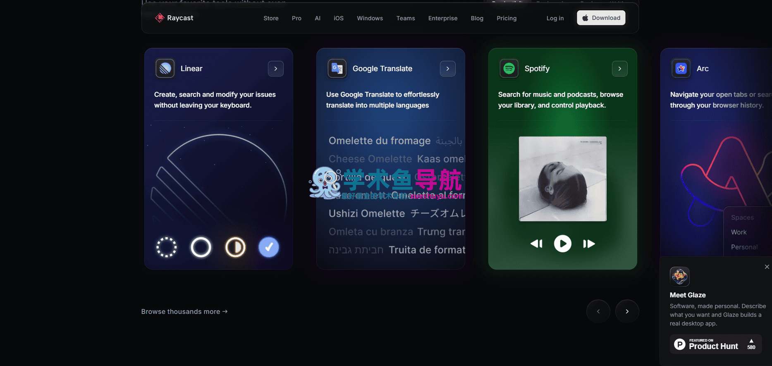This screenshot has height=366, width=772.
Task: Click the 'Truita de format' translation text
Action: point(427,250)
